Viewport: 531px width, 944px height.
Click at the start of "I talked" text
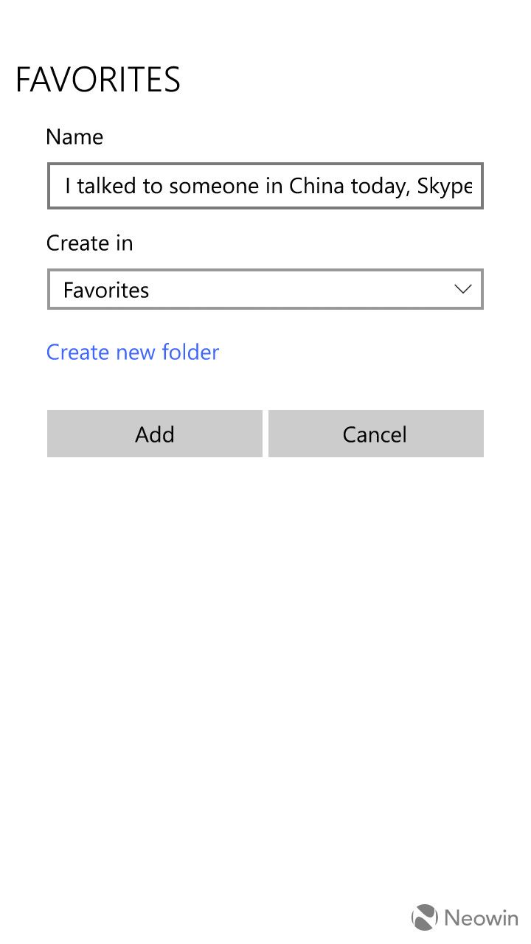pos(66,186)
